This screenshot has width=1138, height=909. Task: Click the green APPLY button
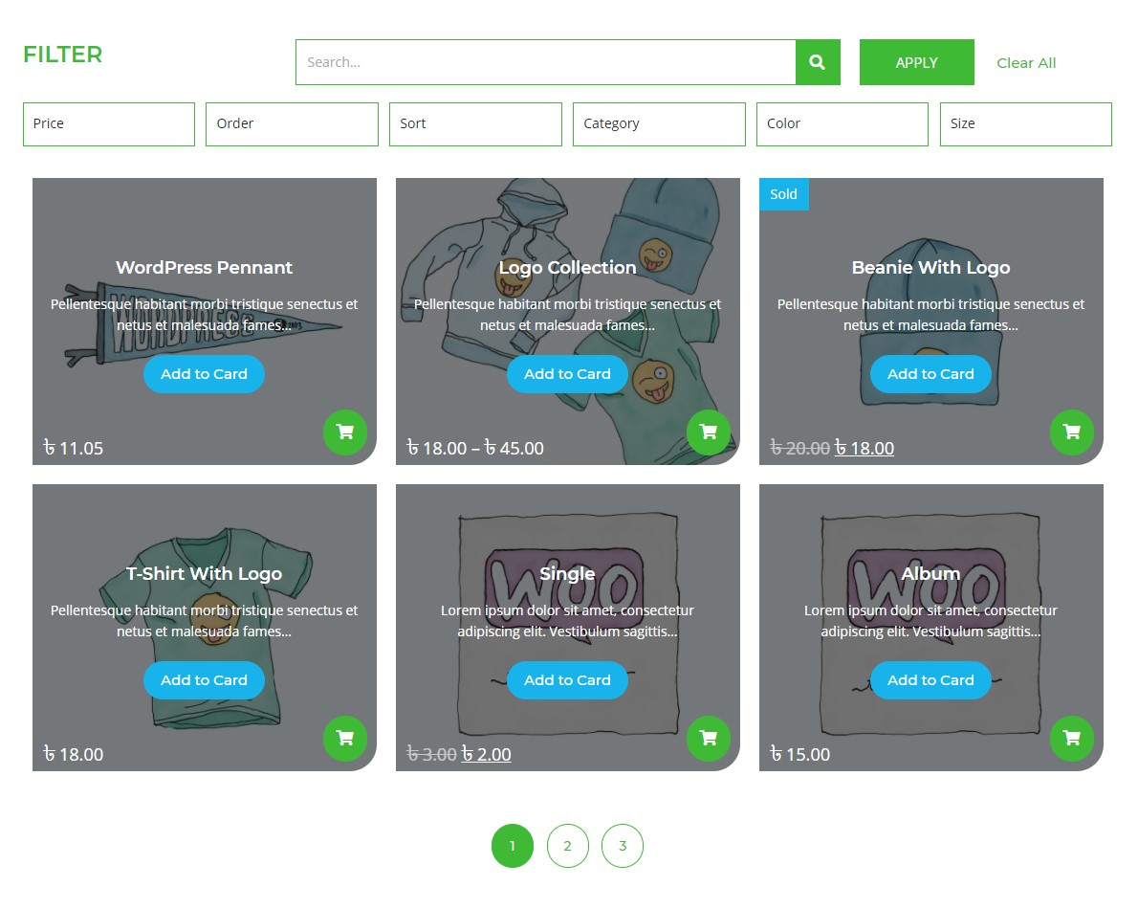click(x=917, y=62)
